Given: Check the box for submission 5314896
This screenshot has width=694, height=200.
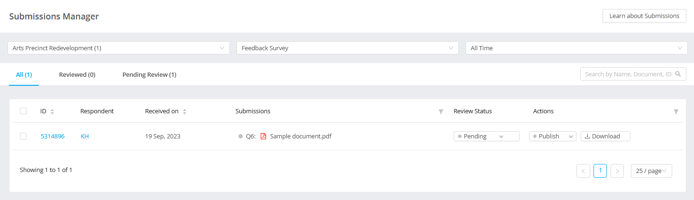Looking at the screenshot, I should 23,136.
